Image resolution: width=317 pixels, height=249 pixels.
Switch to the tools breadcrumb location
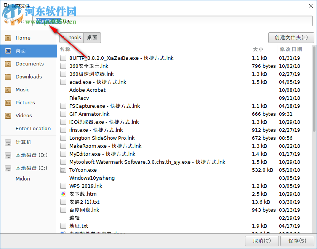click(75, 37)
